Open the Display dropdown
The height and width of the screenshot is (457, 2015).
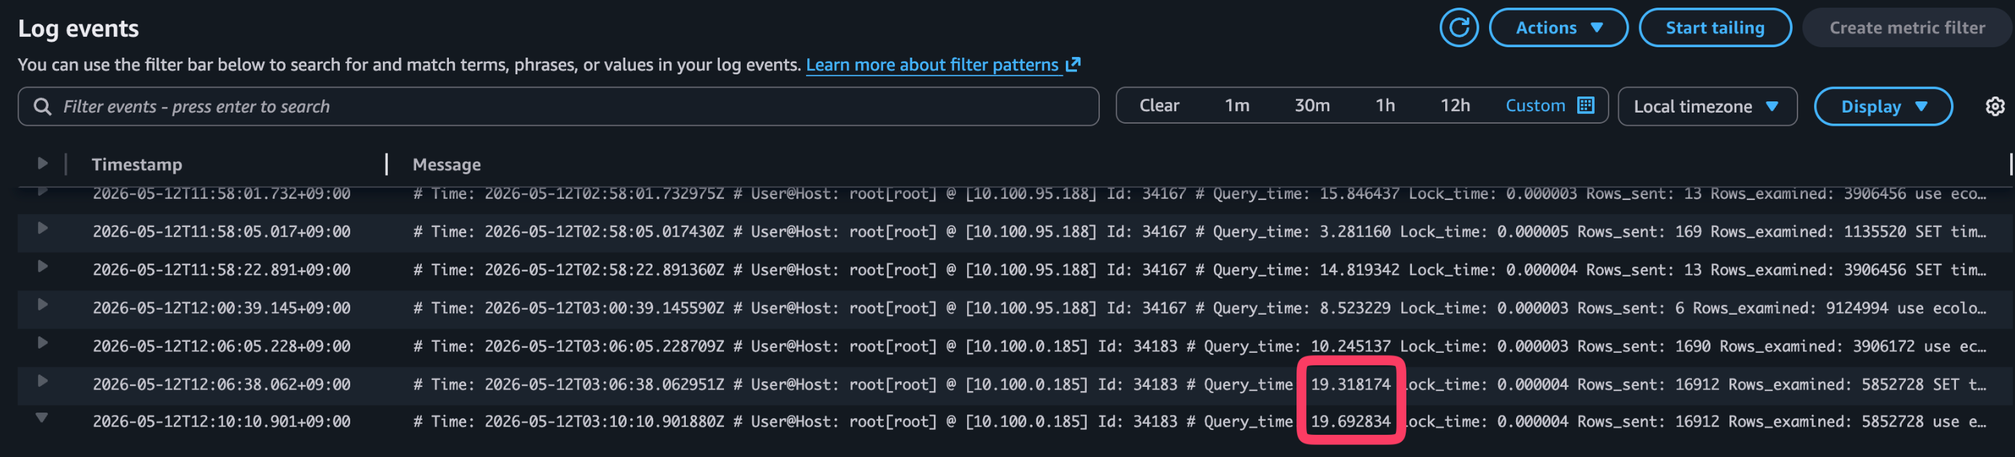pyautogui.click(x=1883, y=106)
